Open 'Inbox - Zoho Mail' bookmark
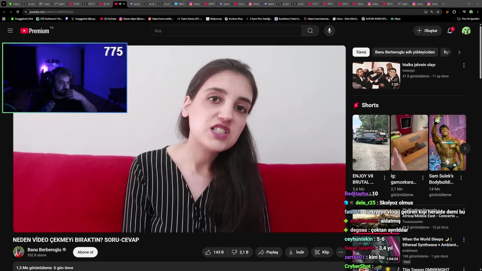The height and width of the screenshot is (271, 482). point(345,18)
